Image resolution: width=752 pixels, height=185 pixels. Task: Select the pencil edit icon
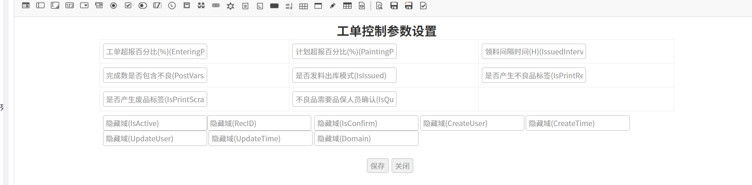(x=332, y=6)
